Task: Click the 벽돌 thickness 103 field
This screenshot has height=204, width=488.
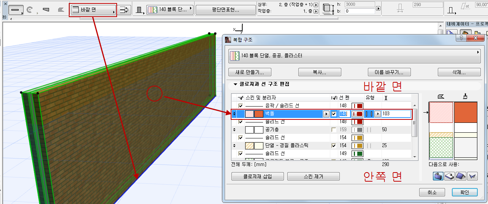Action: tap(396, 114)
